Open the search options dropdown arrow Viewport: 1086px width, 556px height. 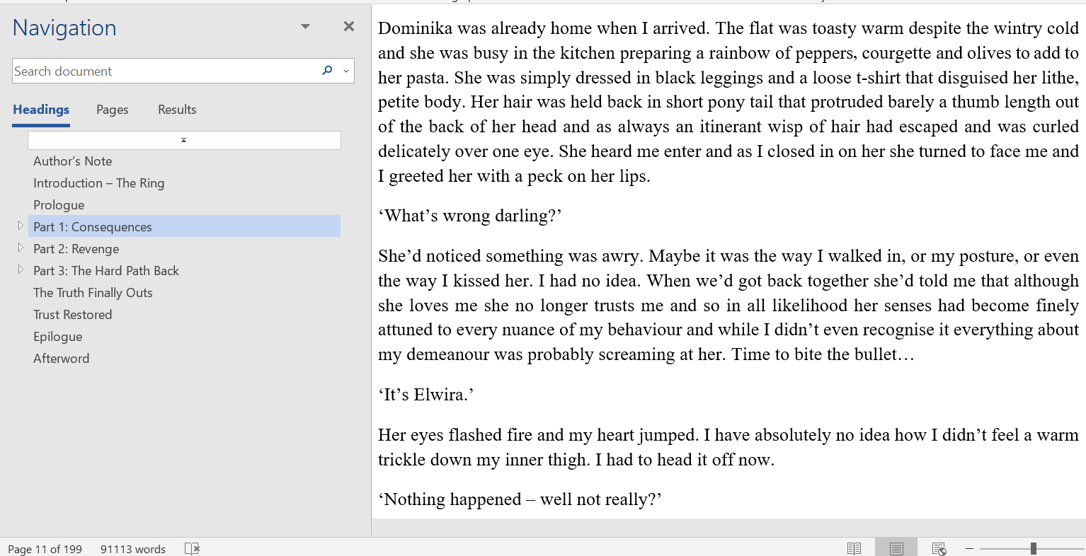tap(346, 71)
